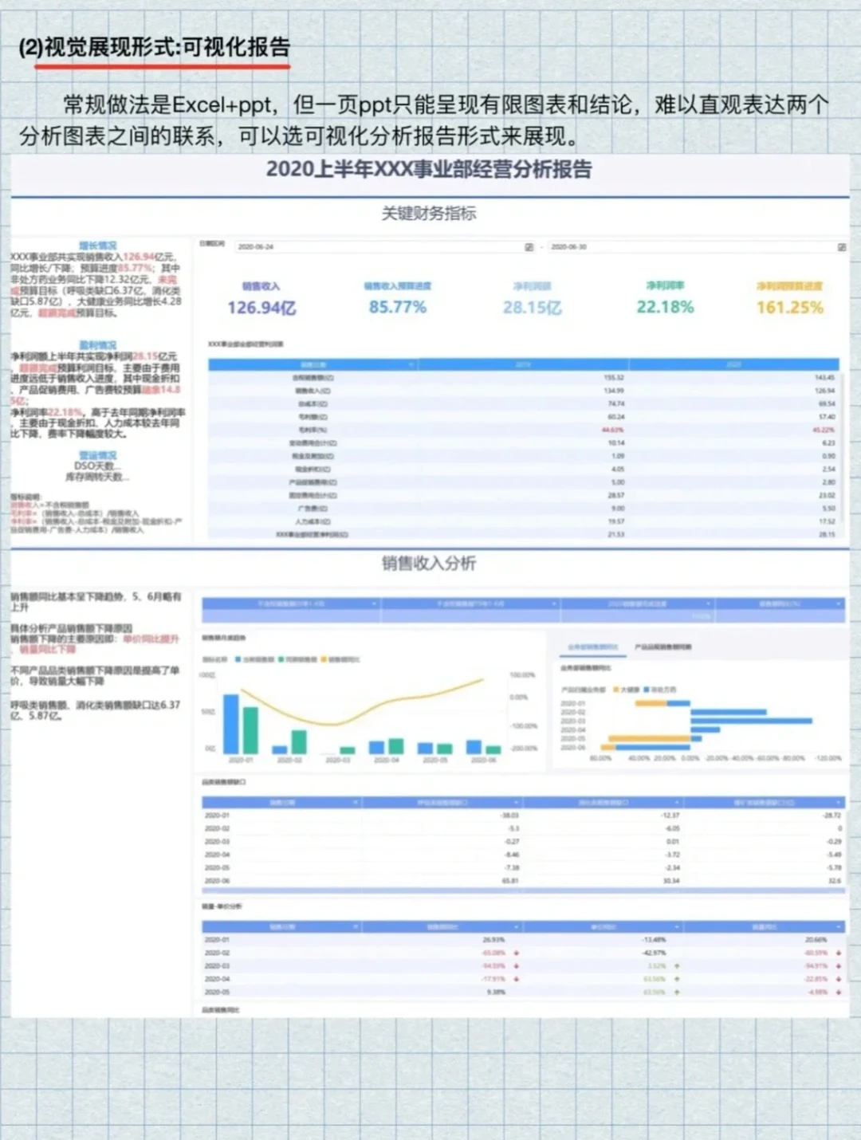Image resolution: width=861 pixels, height=1140 pixels.
Task: Select the 161.25% profit budget progress card
Action: [x=789, y=298]
